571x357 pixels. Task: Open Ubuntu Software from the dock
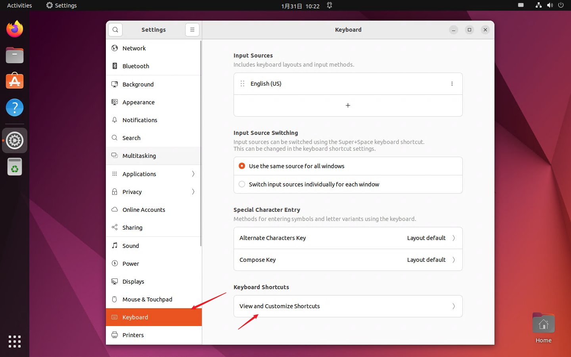coord(15,81)
